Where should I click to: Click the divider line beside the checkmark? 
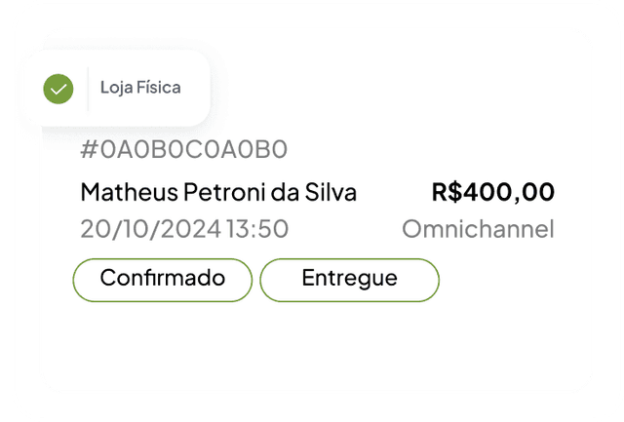click(x=88, y=89)
